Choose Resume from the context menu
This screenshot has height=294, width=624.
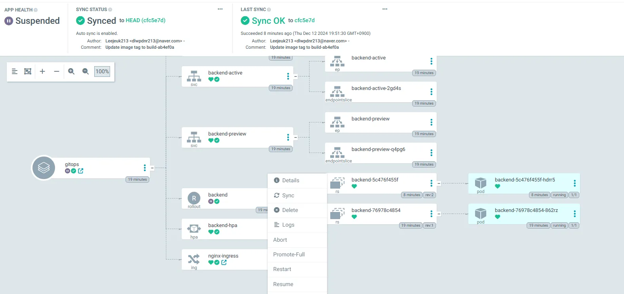297,284
